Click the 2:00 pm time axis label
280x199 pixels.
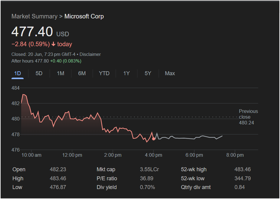click(x=113, y=155)
